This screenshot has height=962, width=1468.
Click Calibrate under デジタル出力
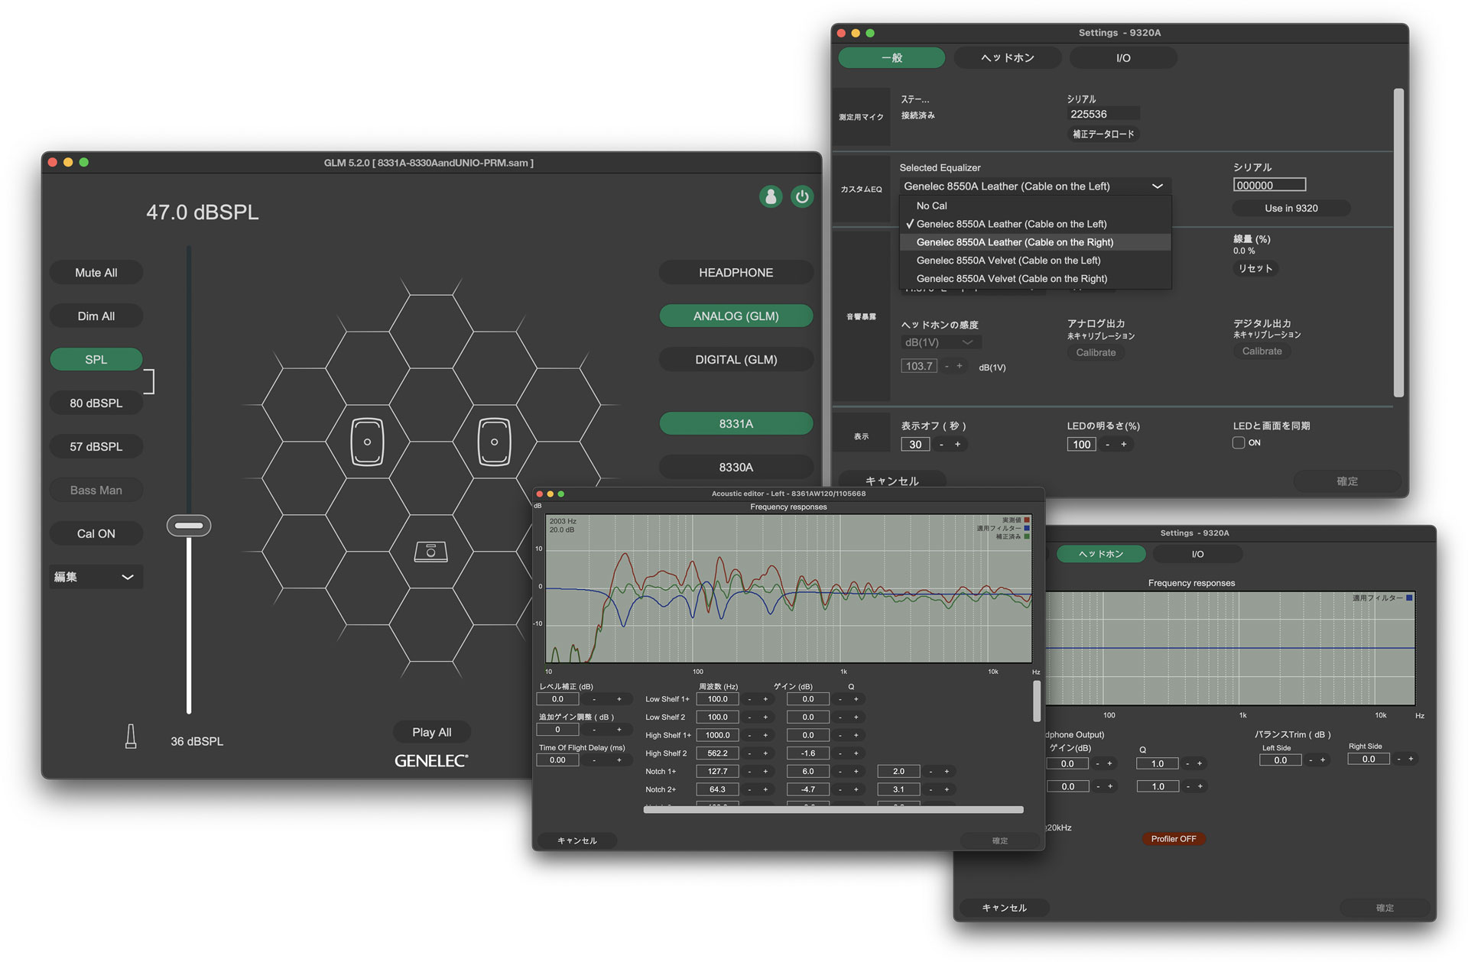tap(1262, 351)
